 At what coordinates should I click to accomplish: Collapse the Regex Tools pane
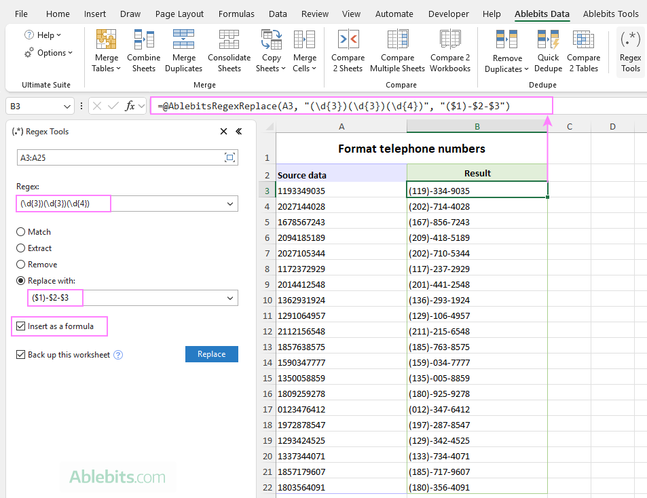(238, 131)
